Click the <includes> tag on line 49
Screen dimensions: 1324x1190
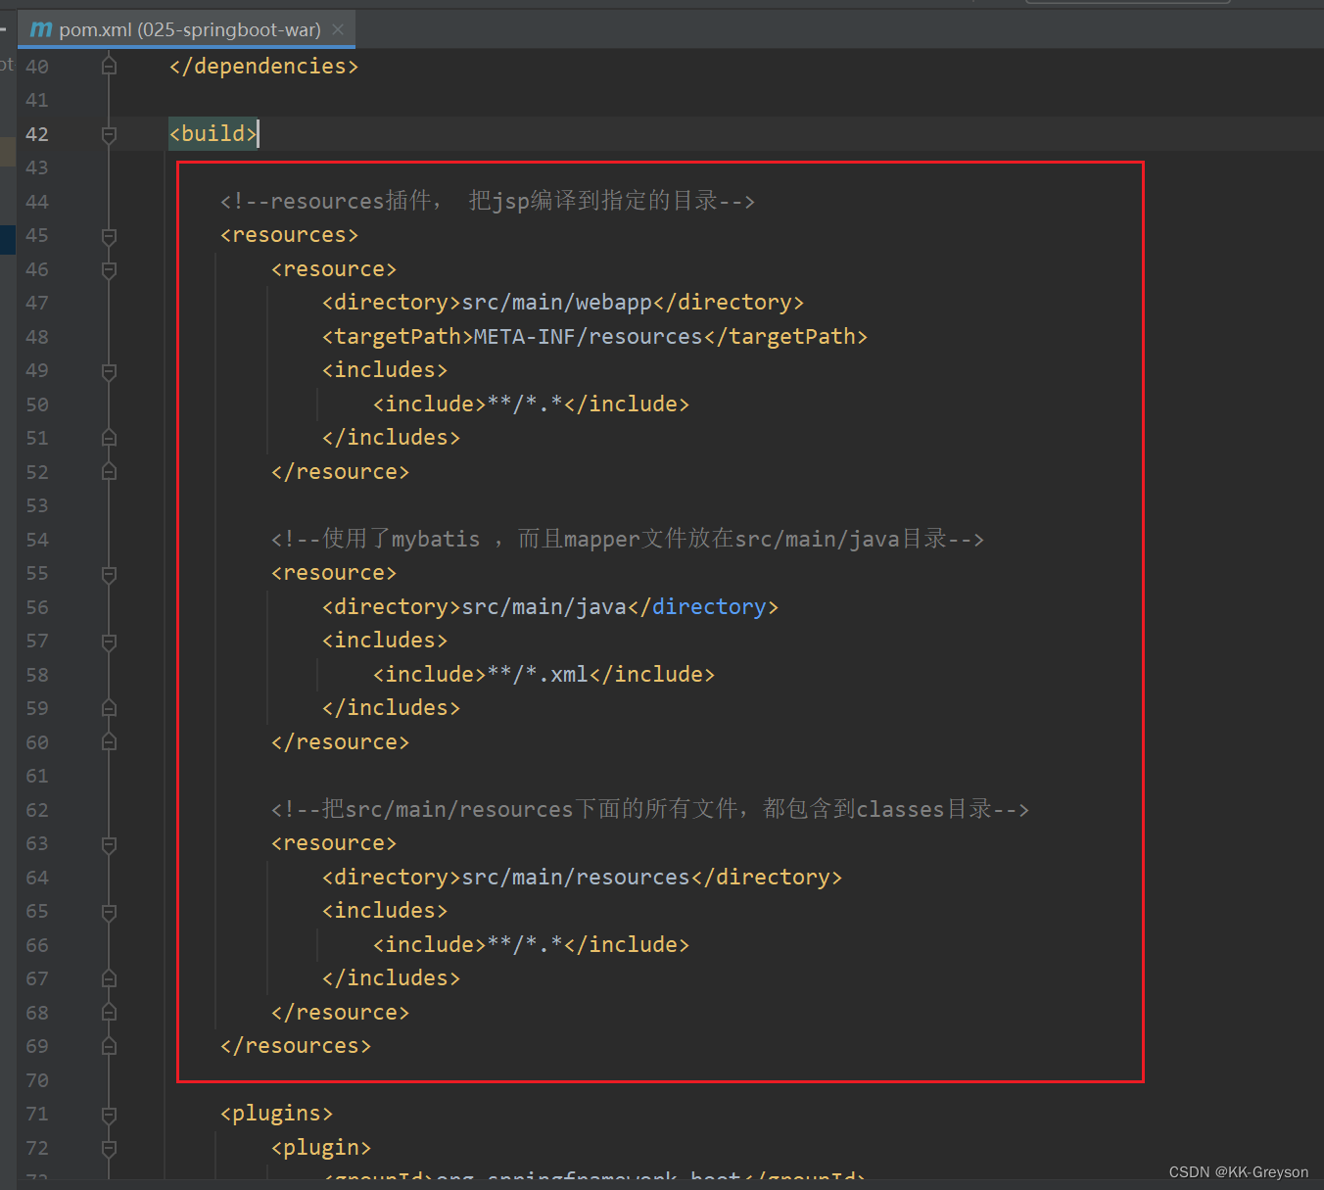tap(385, 370)
